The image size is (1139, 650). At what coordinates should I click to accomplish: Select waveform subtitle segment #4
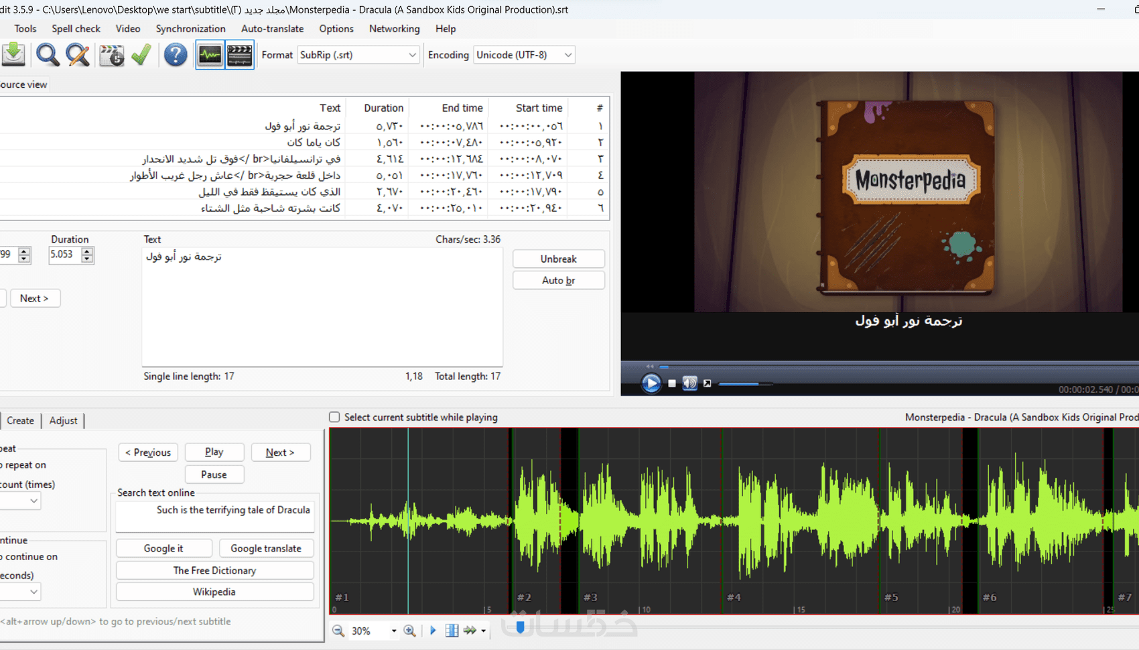[801, 521]
